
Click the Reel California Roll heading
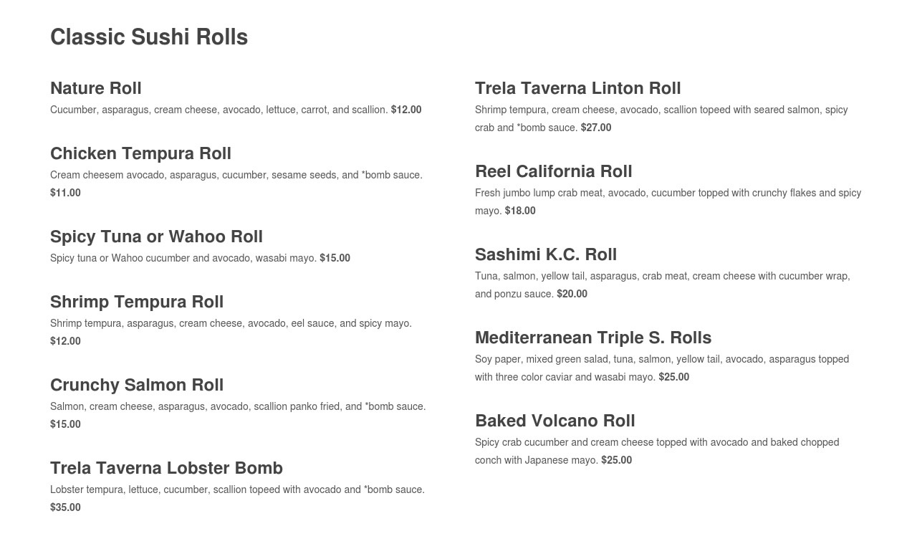click(553, 171)
